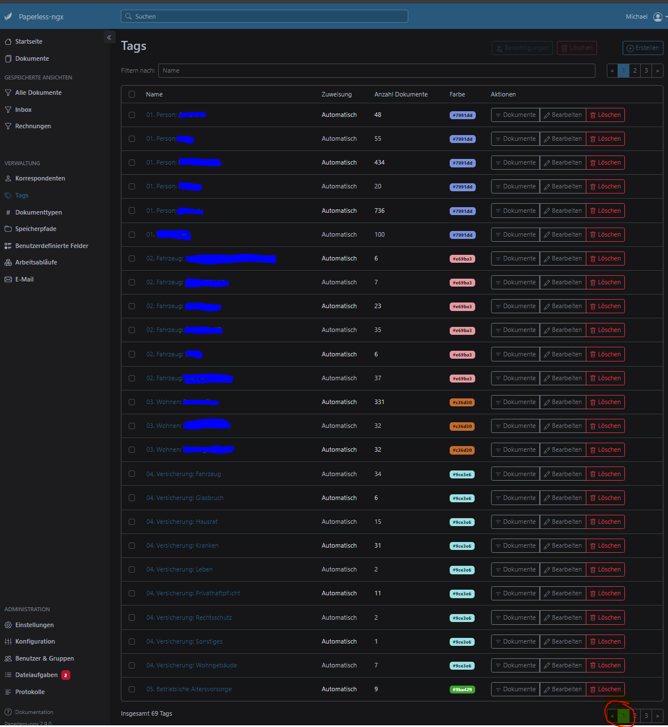Click the E-Mail envelope icon
The width and height of the screenshot is (668, 727).
tap(8, 279)
